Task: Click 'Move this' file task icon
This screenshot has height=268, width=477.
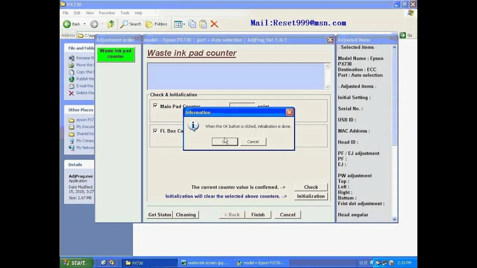Action: 72,65
